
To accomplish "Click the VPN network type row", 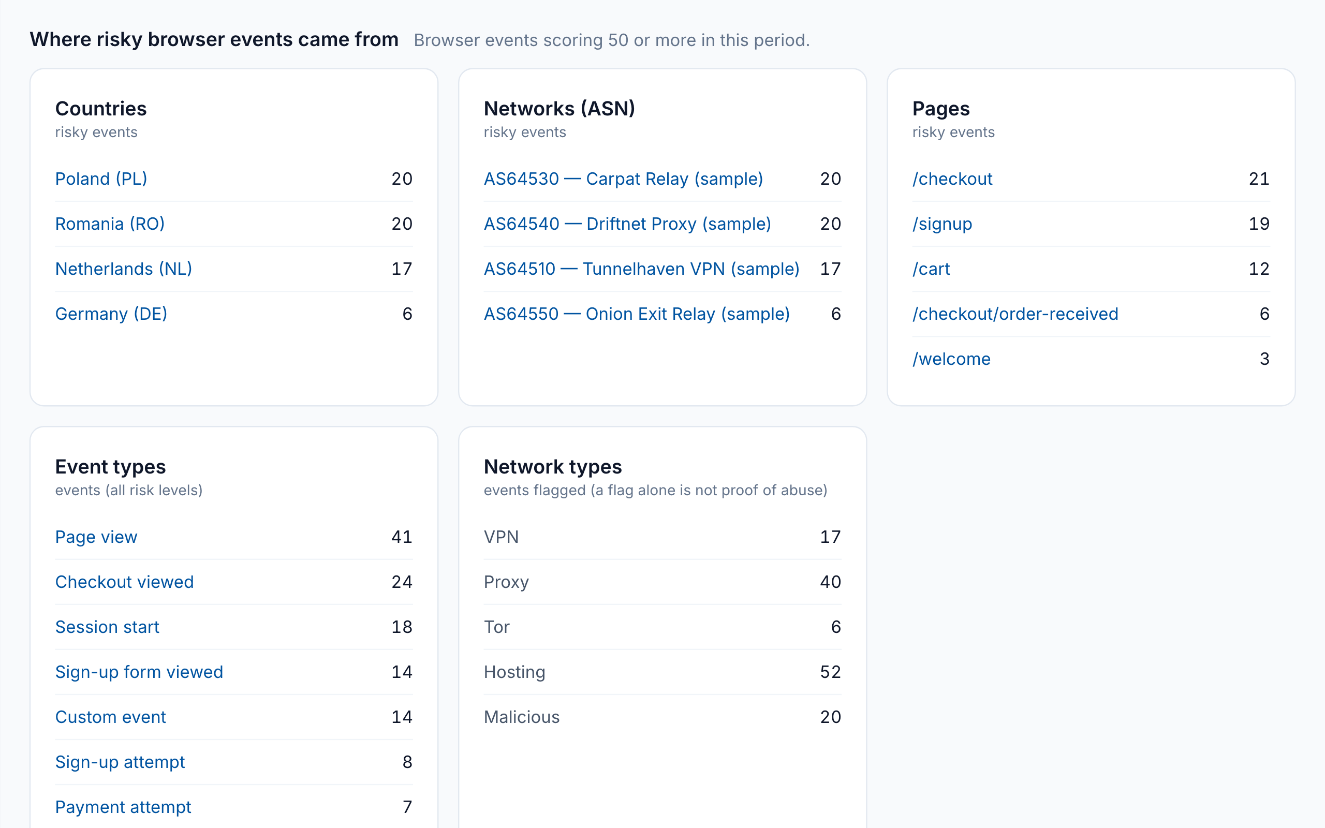I will [662, 537].
